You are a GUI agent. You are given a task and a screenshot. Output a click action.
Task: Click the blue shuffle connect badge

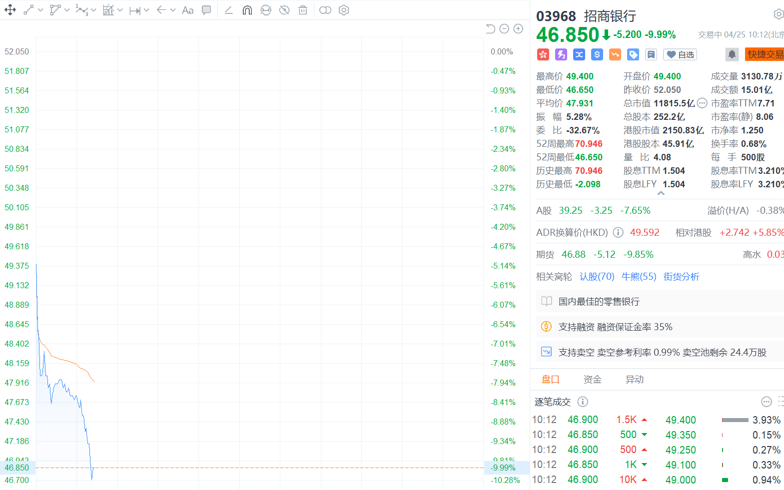click(579, 54)
